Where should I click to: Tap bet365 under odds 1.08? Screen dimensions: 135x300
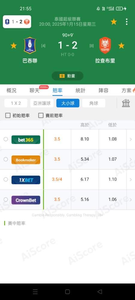coord(112,139)
